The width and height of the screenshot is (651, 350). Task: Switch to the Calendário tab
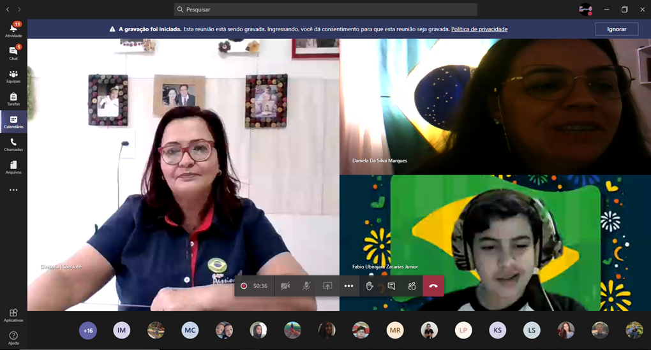[x=13, y=122]
